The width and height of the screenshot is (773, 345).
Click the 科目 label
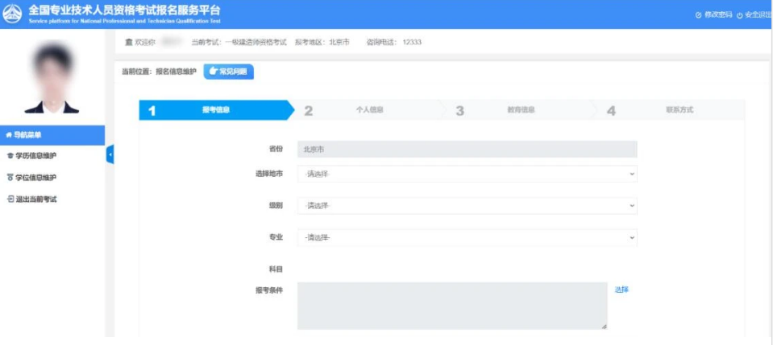pos(276,269)
